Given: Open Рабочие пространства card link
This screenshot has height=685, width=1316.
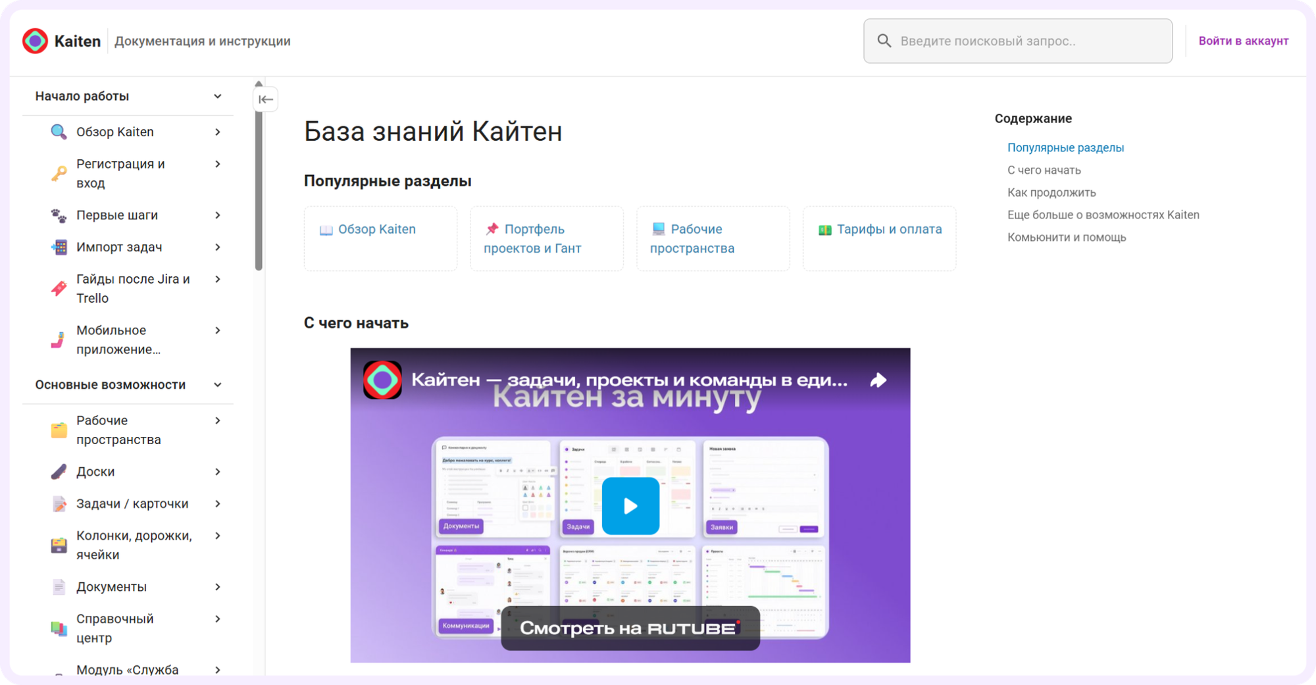Looking at the screenshot, I should point(692,239).
